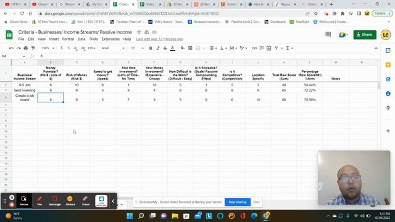Open the View menu
This screenshot has width=395, height=222.
coord(41,39)
